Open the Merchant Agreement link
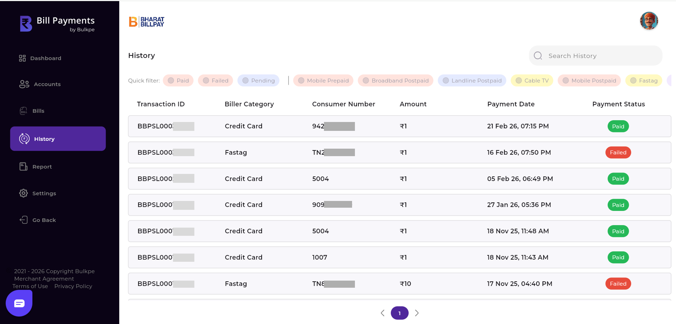676x324 pixels. coord(44,279)
